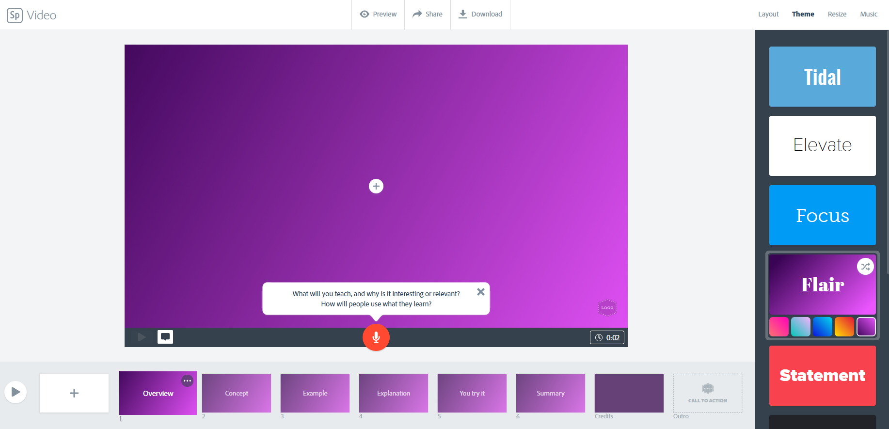The width and height of the screenshot is (889, 429).
Task: Download the video
Action: pyautogui.click(x=480, y=14)
